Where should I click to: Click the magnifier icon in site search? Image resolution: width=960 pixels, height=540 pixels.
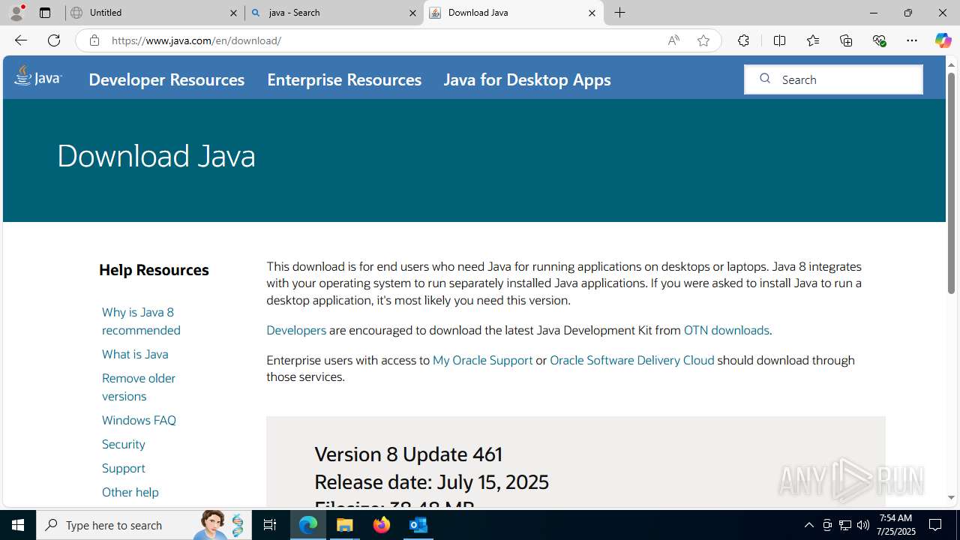765,79
